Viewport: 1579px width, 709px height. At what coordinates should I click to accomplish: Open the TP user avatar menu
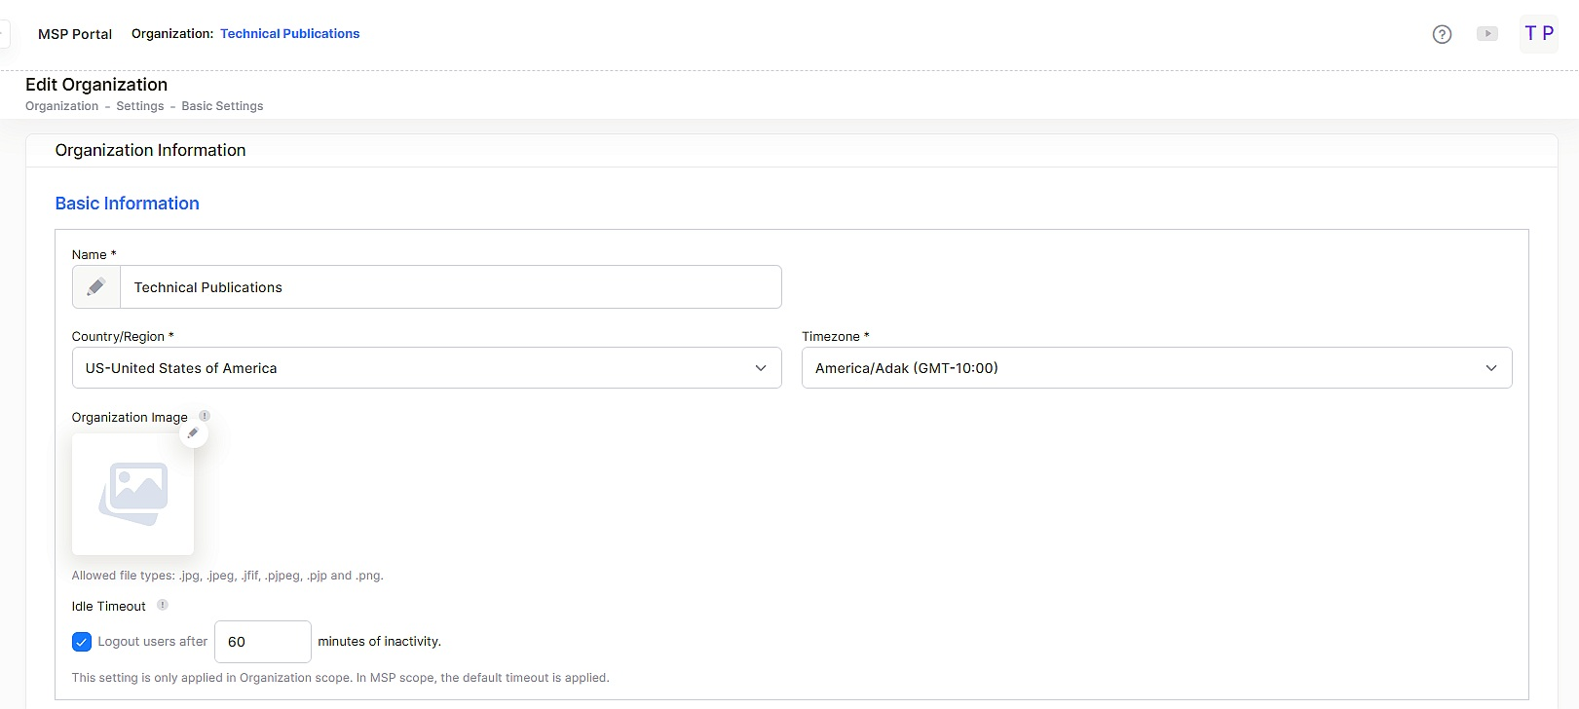point(1538,34)
